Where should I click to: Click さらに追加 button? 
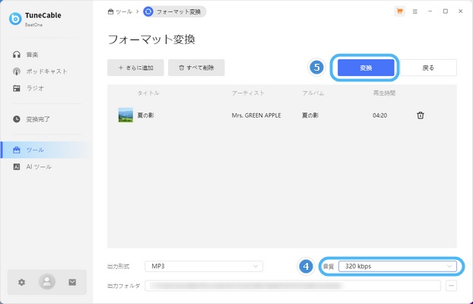135,68
